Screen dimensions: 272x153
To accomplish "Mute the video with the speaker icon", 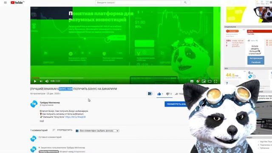I will coord(47,81).
